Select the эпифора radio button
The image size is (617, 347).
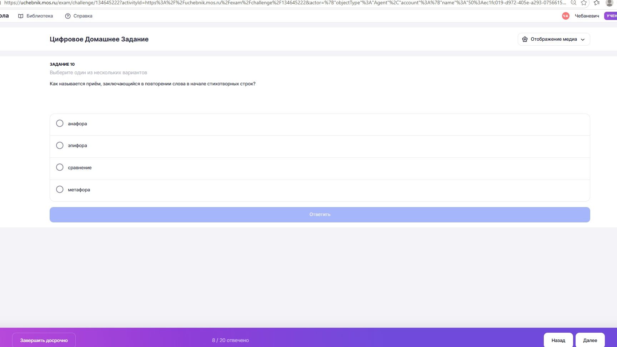coord(60,146)
